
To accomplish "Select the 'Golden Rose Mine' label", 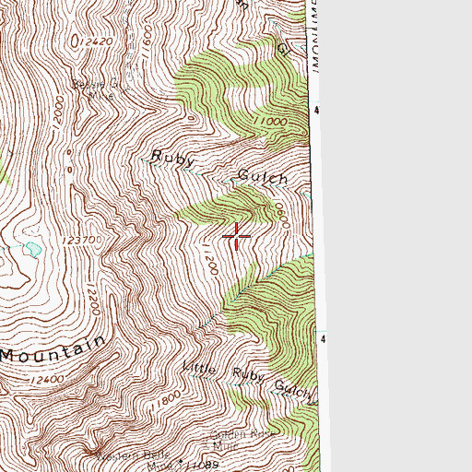I will click(x=242, y=440).
